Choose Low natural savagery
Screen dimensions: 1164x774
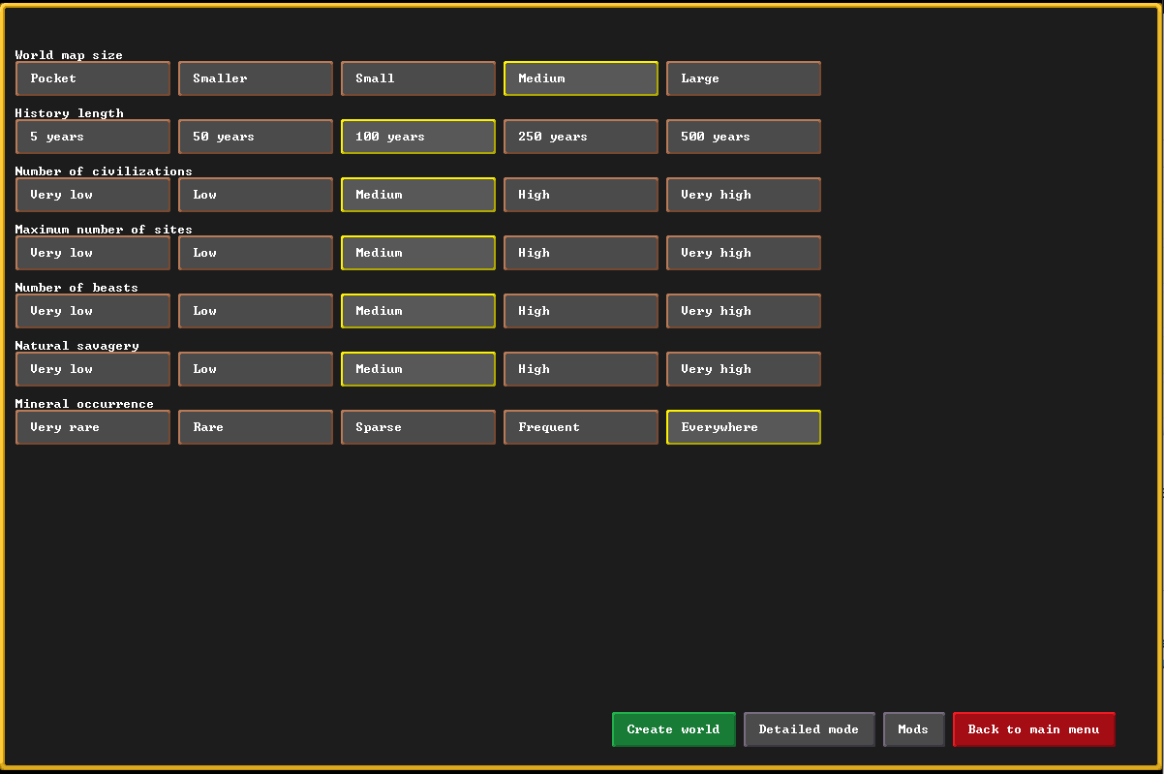(x=256, y=369)
